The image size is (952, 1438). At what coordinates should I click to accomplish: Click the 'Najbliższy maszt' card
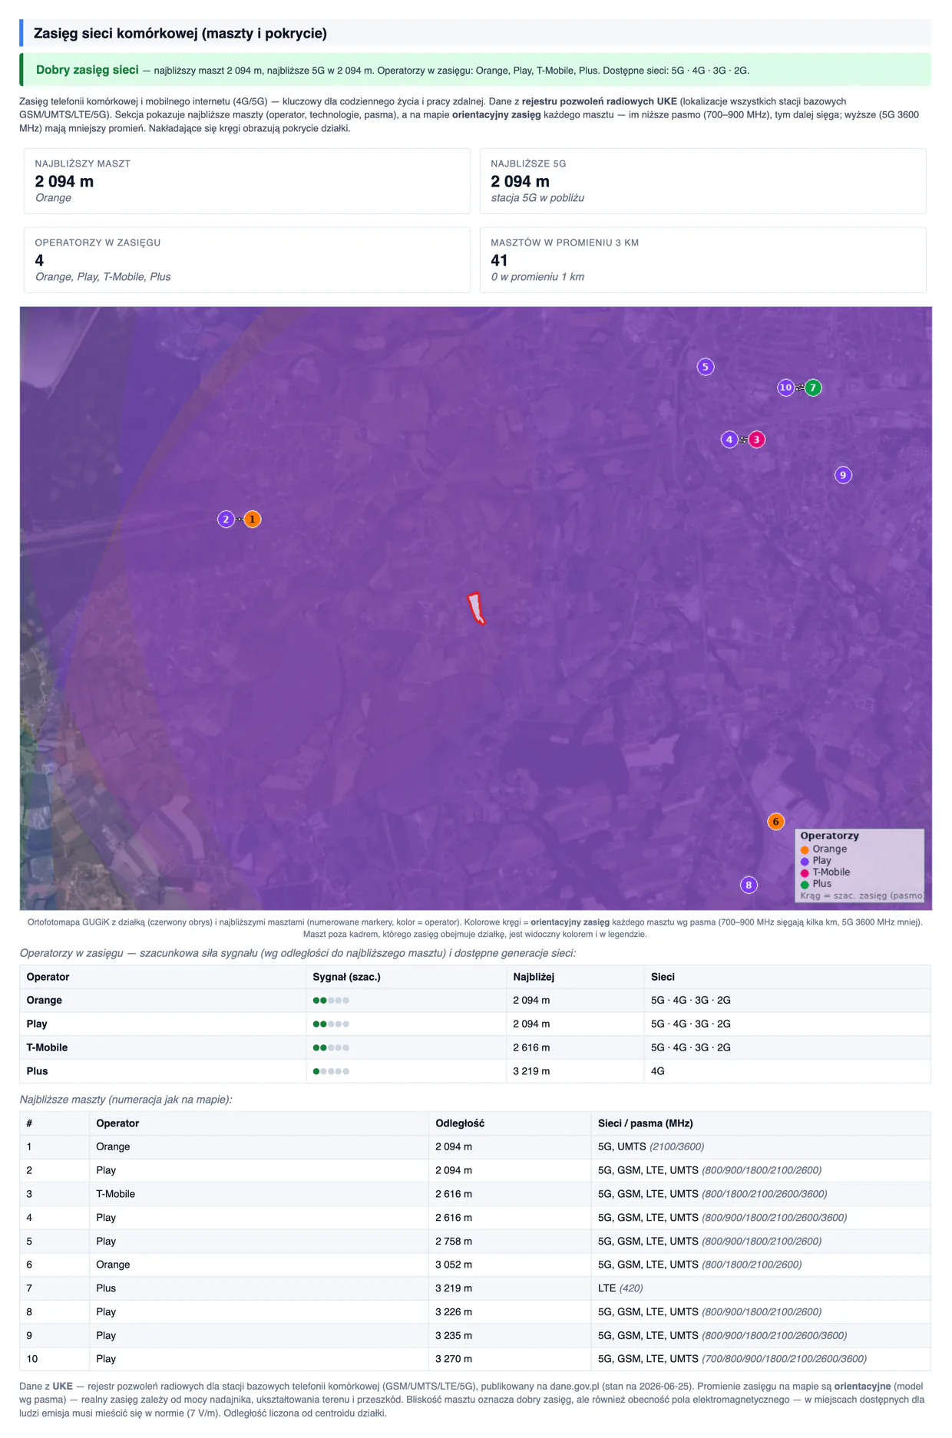coord(247,181)
